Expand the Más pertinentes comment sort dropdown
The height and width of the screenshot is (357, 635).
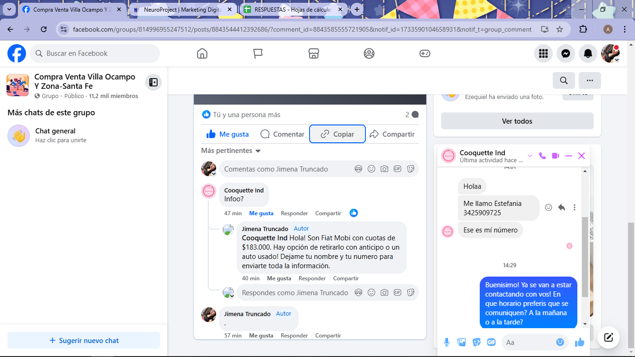231,151
